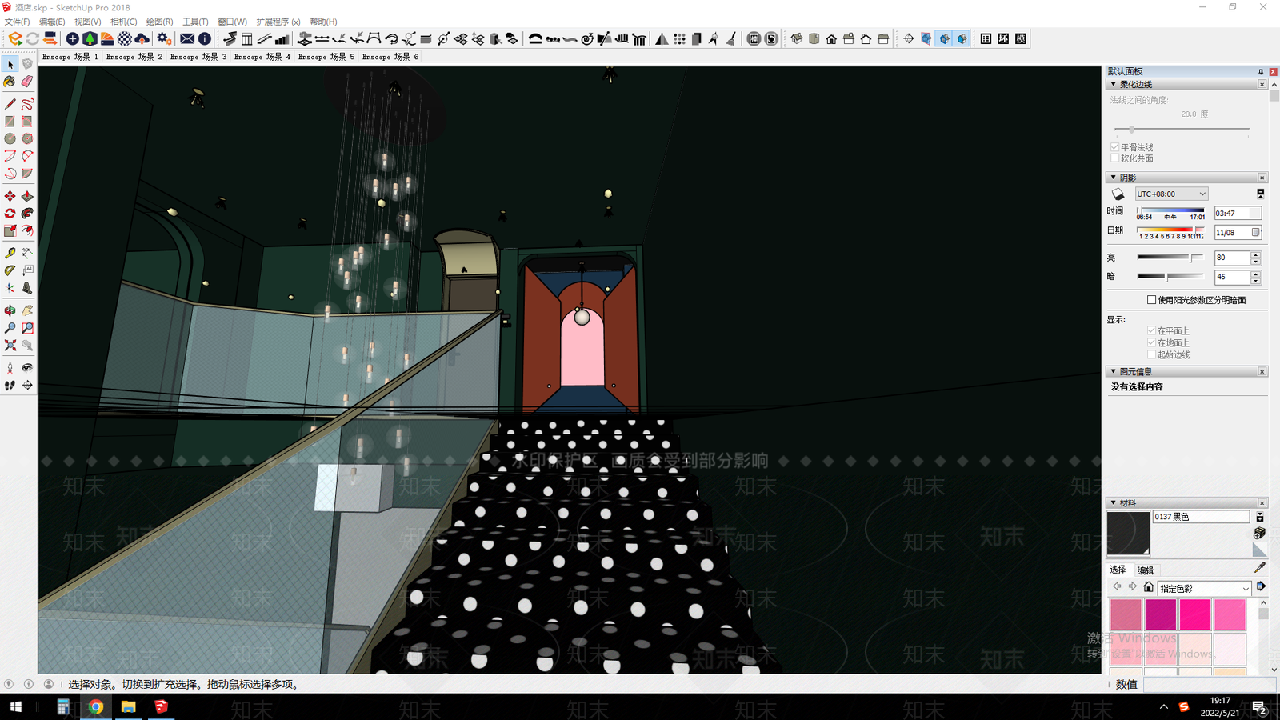Launch SketchUp from Windows taskbar
The image size is (1280, 720).
[x=161, y=706]
